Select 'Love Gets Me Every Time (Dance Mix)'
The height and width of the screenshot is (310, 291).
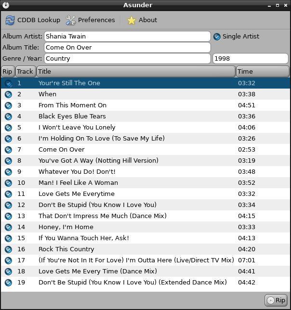(98, 271)
